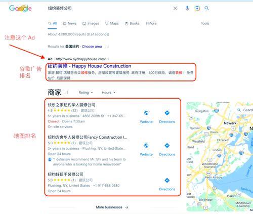Open the three-dot menu beside 商家 heading
The image size is (253, 214).
pos(67,93)
